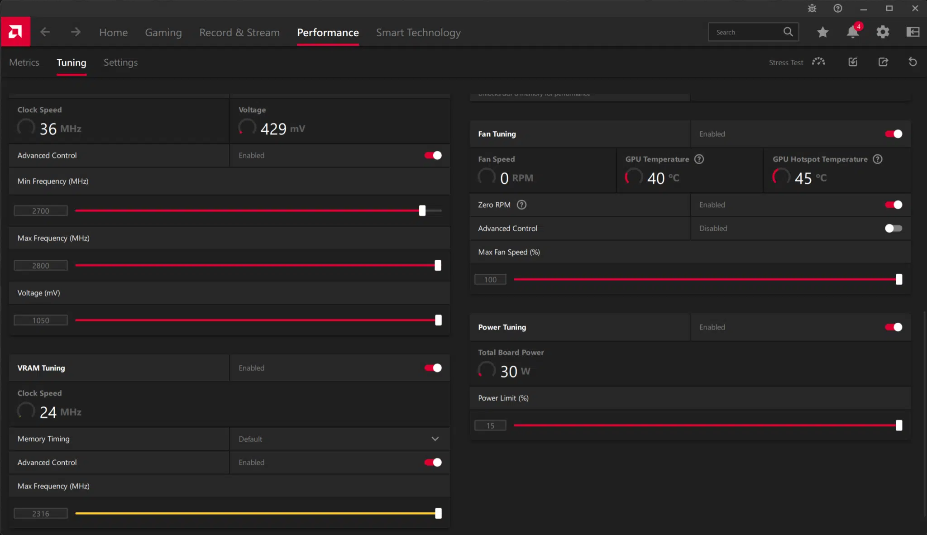Click the Max Frequency 2800 value box

coord(41,266)
